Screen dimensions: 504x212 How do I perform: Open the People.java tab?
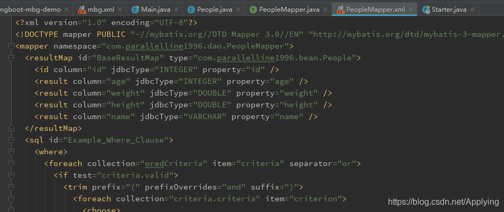[x=213, y=9]
